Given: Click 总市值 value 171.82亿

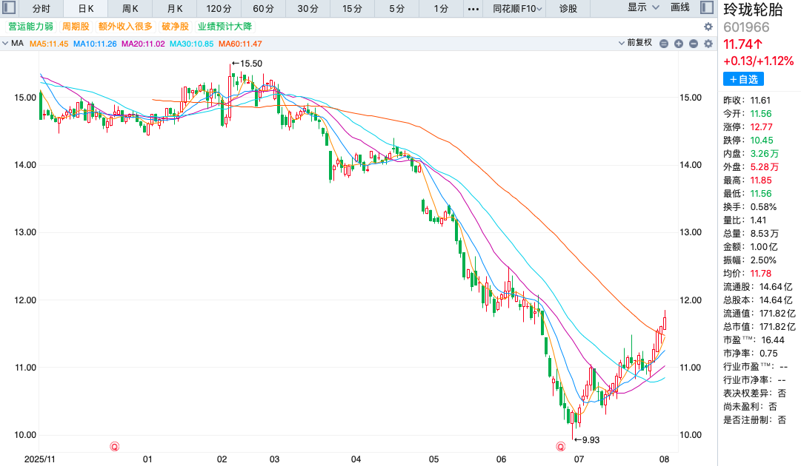Looking at the screenshot, I should [x=777, y=327].
